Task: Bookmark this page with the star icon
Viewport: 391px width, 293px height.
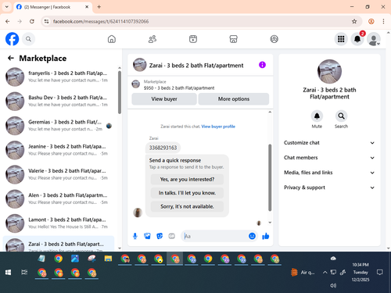Action: [x=354, y=21]
